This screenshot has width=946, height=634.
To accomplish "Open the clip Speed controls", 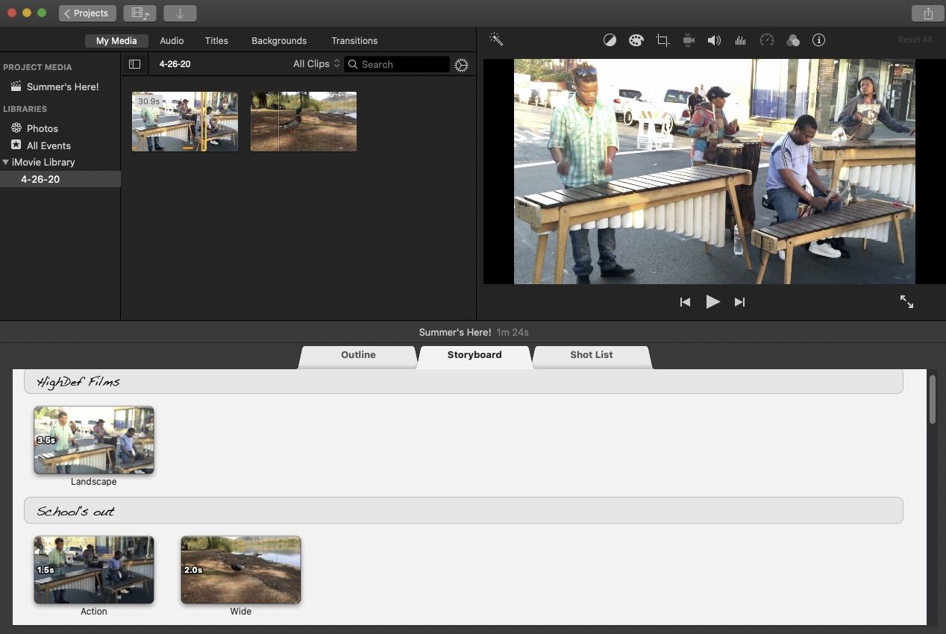I will [x=766, y=40].
